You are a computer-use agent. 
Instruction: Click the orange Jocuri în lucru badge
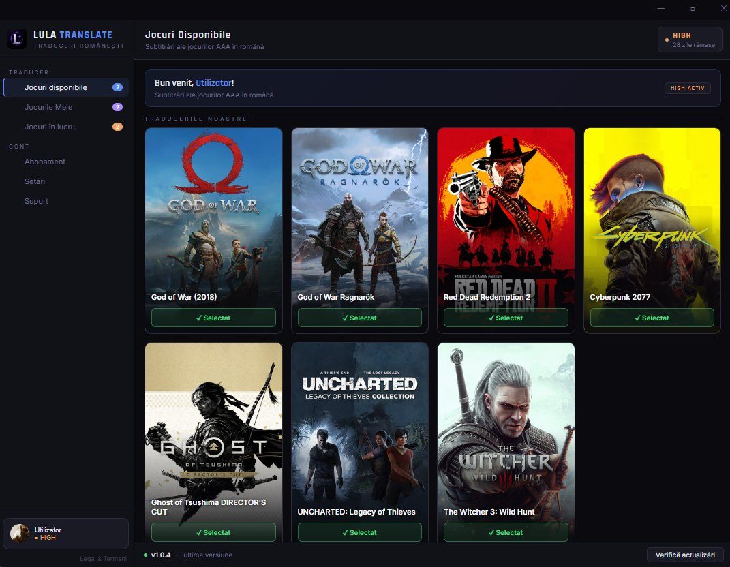pos(117,127)
